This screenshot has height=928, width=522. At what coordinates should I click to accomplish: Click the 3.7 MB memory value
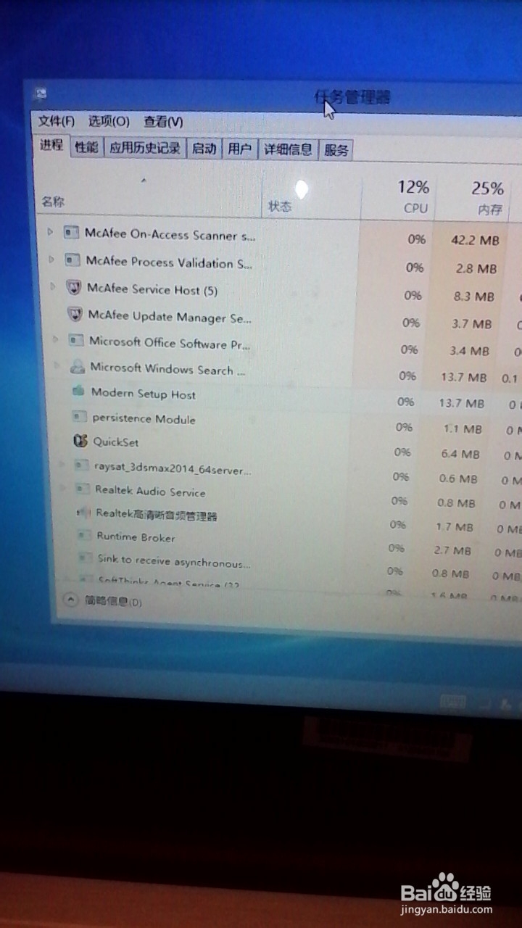(x=472, y=323)
